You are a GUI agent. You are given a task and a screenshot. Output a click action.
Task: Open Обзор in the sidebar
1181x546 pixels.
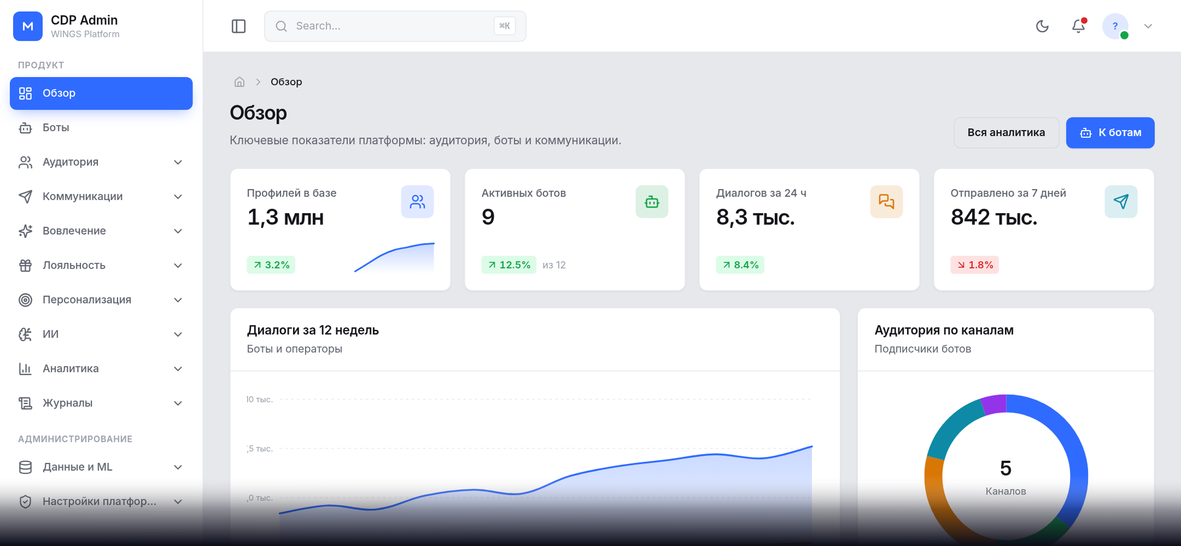[x=101, y=93]
